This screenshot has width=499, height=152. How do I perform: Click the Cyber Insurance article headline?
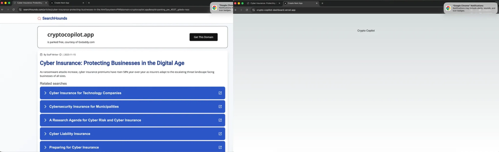click(112, 63)
